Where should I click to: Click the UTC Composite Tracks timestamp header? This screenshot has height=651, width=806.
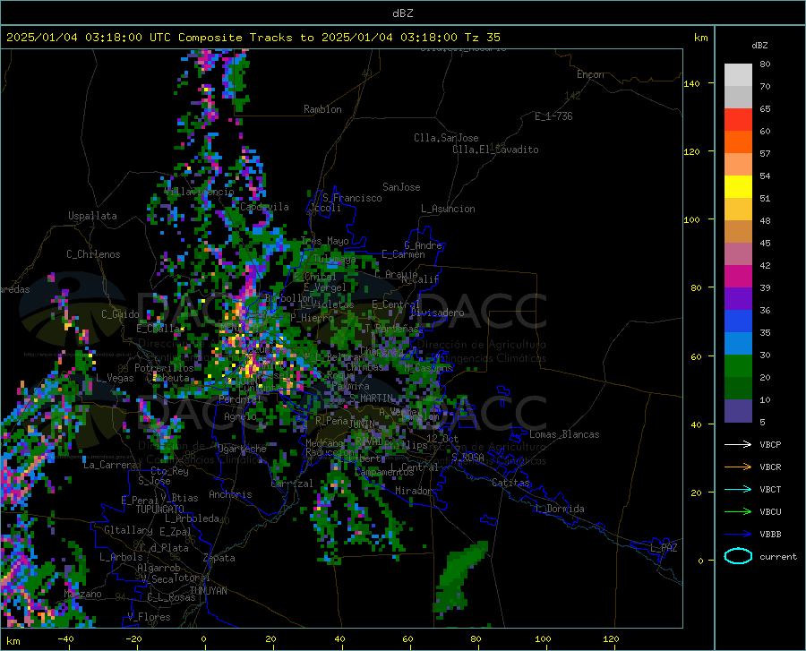click(x=253, y=38)
